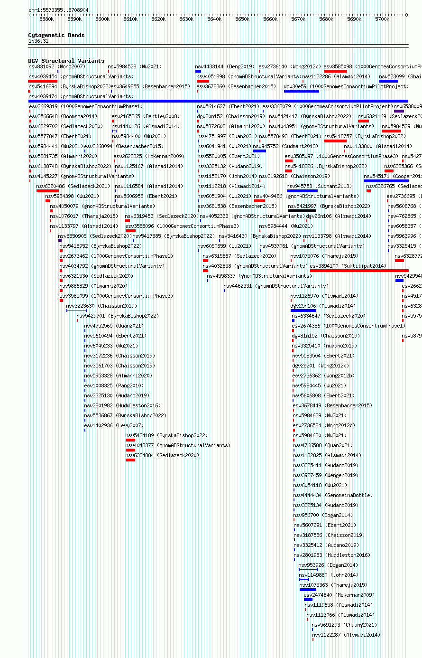Open the nsv953926 (Dogan2014) label

(x=328, y=565)
